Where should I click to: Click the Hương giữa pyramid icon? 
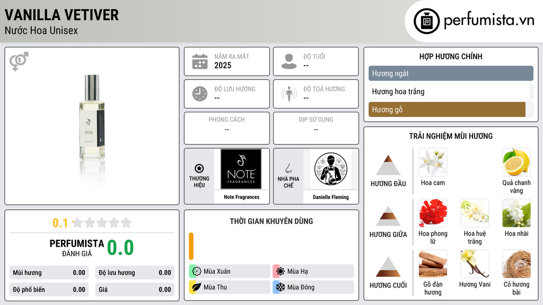(x=388, y=216)
